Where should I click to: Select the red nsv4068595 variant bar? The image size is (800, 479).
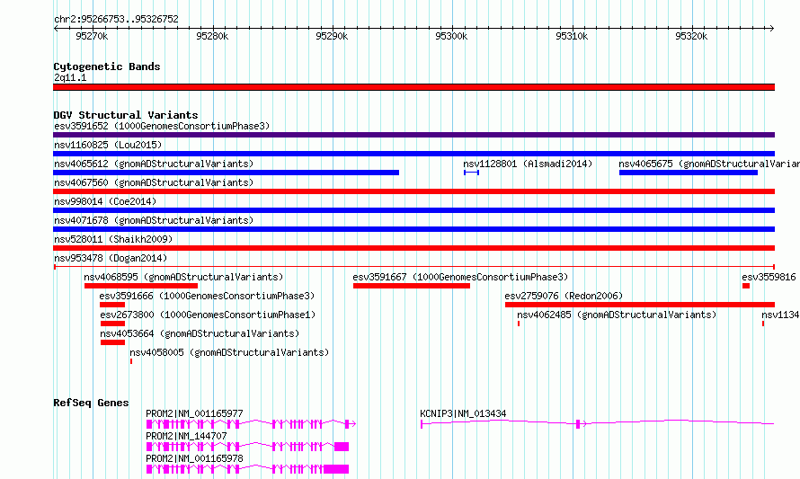tap(141, 286)
